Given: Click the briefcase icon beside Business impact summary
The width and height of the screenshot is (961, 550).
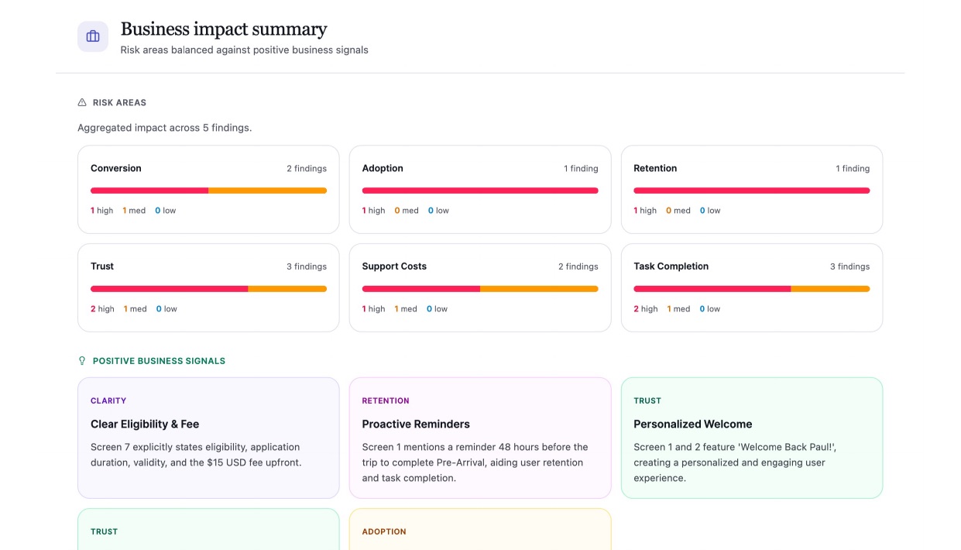Looking at the screenshot, I should [93, 36].
